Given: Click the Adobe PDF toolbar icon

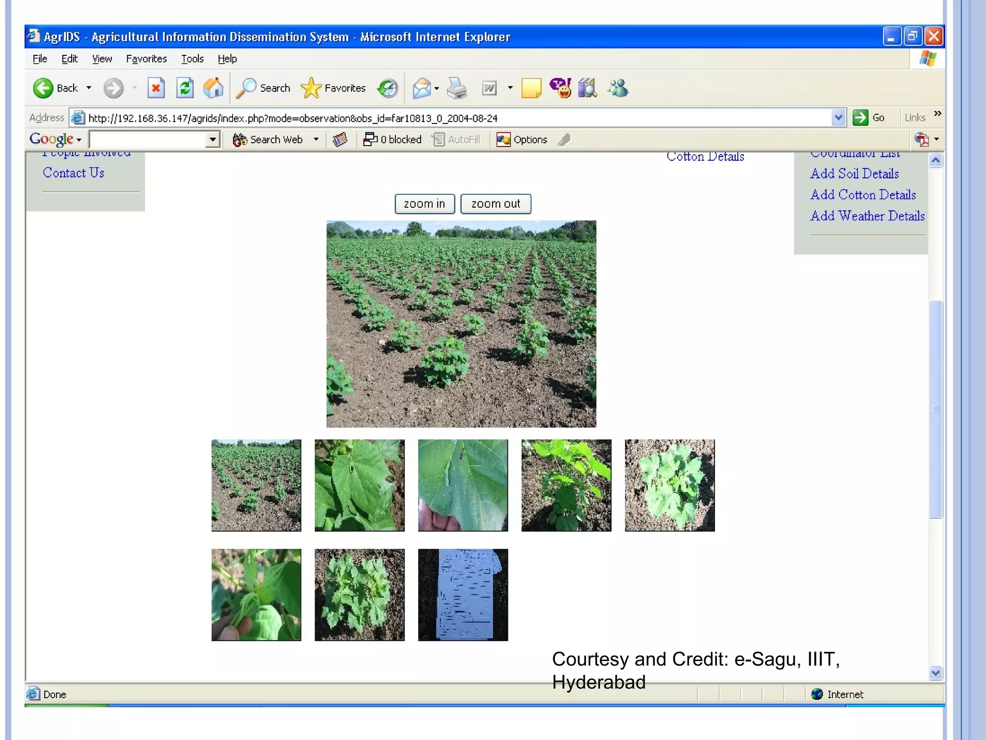Looking at the screenshot, I should click(x=921, y=139).
